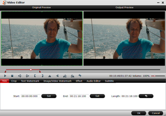Set the Start time with Set button
The image size is (166, 116).
pos(49,96)
